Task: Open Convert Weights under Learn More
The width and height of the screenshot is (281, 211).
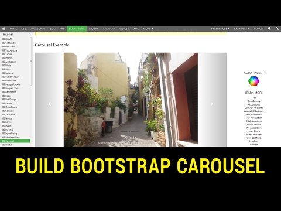Action: pyautogui.click(x=253, y=108)
